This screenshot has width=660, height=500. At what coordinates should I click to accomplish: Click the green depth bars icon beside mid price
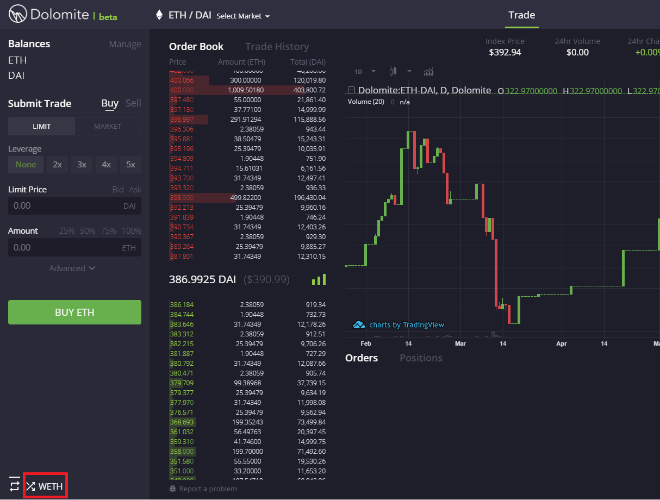coord(319,279)
